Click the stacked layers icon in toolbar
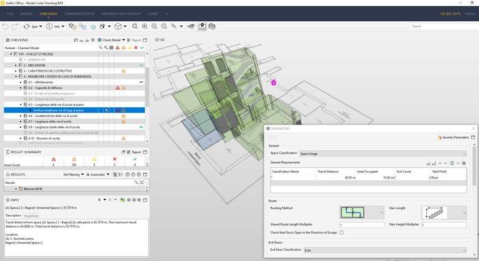The height and width of the screenshot is (261, 479). tap(211, 27)
